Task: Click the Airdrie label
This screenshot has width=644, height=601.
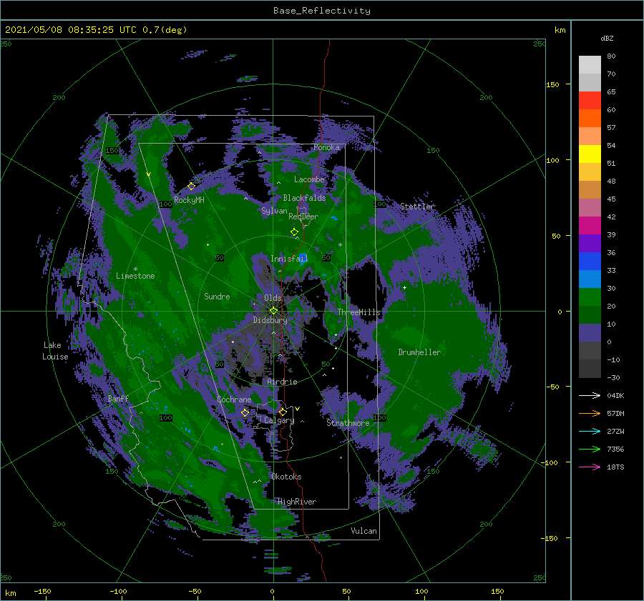Action: pos(282,382)
